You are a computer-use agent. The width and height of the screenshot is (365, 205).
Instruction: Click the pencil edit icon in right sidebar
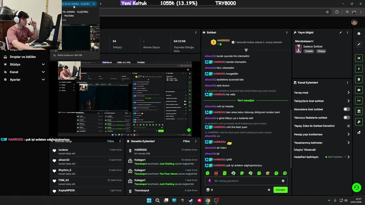coord(359,44)
